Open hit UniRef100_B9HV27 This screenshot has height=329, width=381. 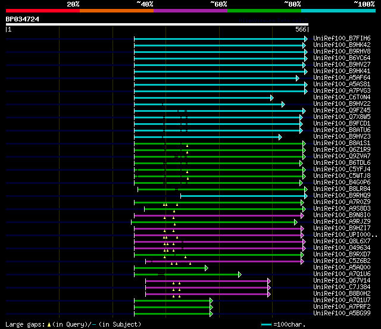pos(342,65)
